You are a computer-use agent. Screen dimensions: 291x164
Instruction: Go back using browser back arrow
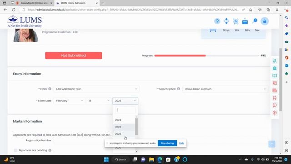click(x=5, y=10)
